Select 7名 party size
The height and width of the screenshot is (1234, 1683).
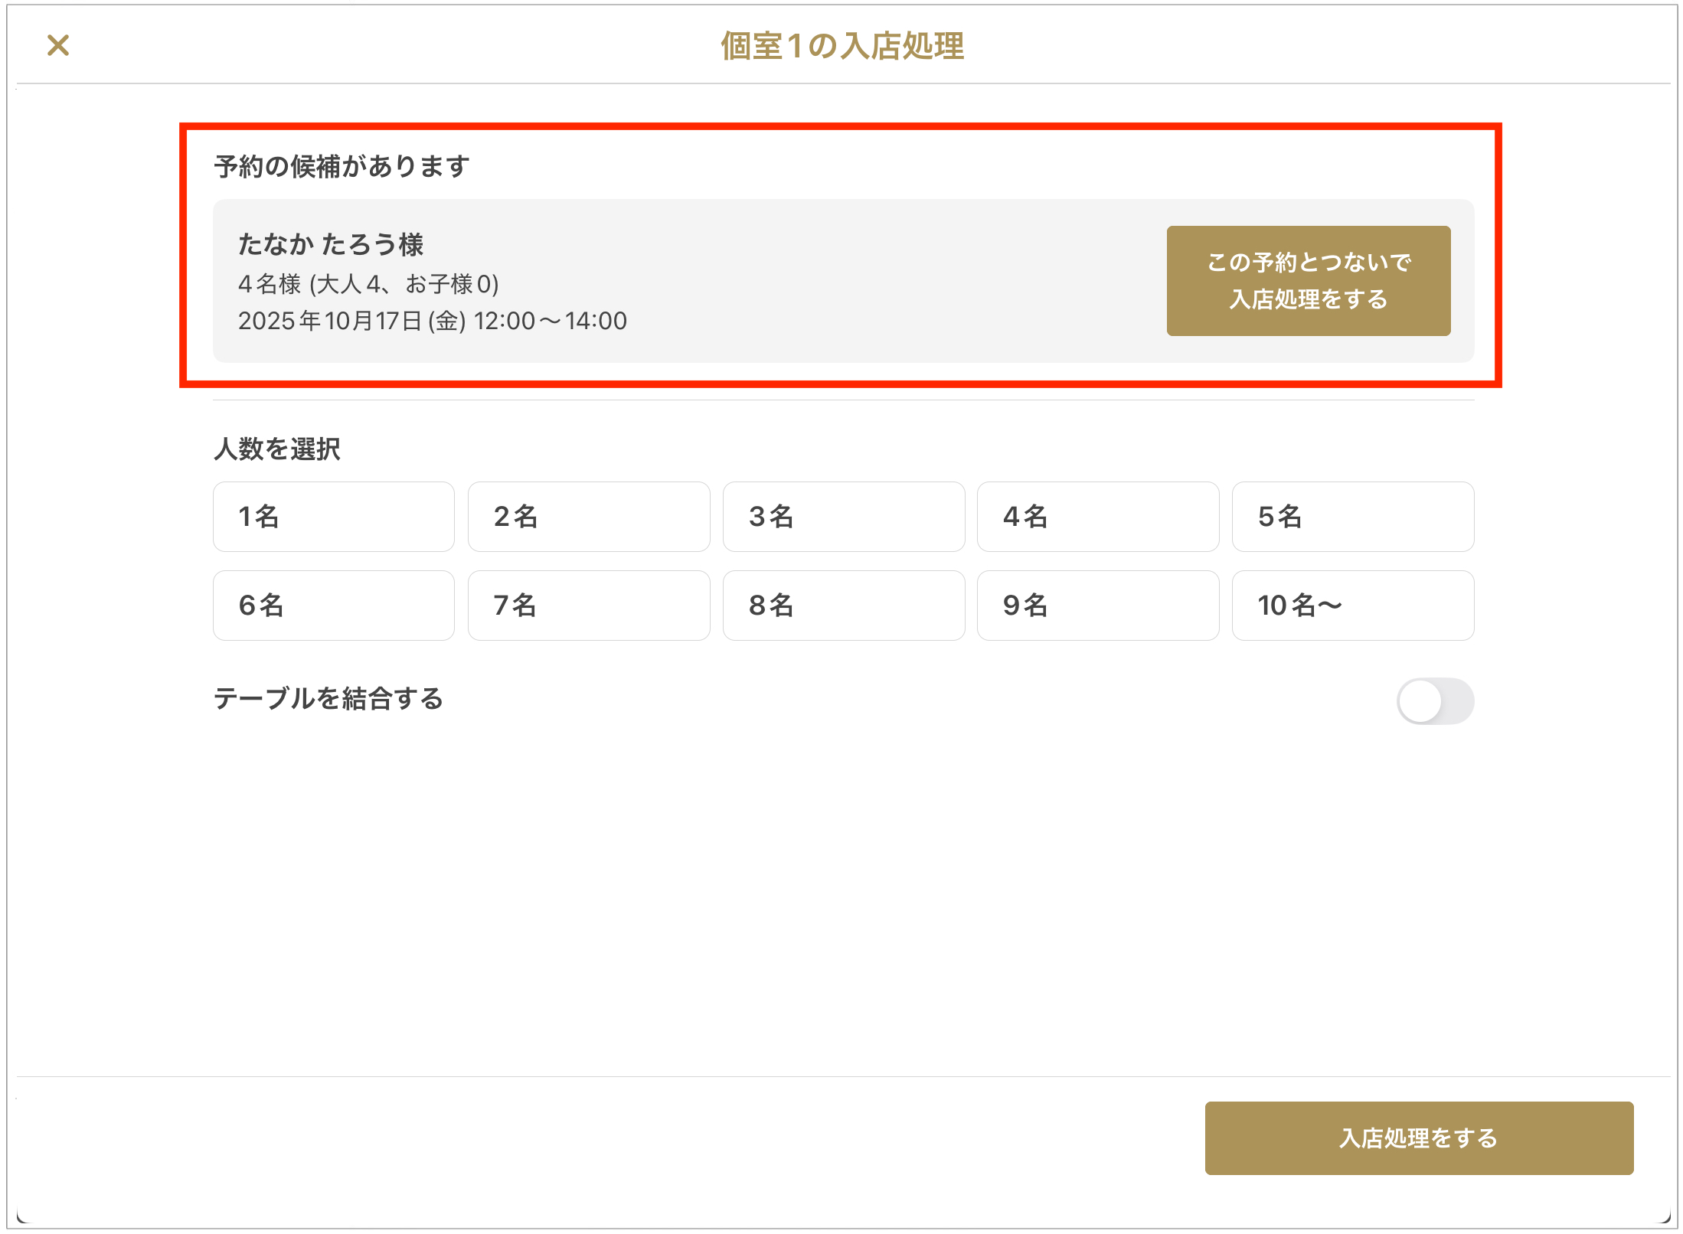click(588, 606)
